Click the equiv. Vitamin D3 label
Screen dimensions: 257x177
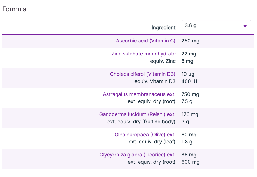click(x=155, y=81)
